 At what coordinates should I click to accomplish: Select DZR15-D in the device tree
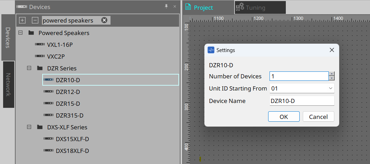click(x=68, y=104)
